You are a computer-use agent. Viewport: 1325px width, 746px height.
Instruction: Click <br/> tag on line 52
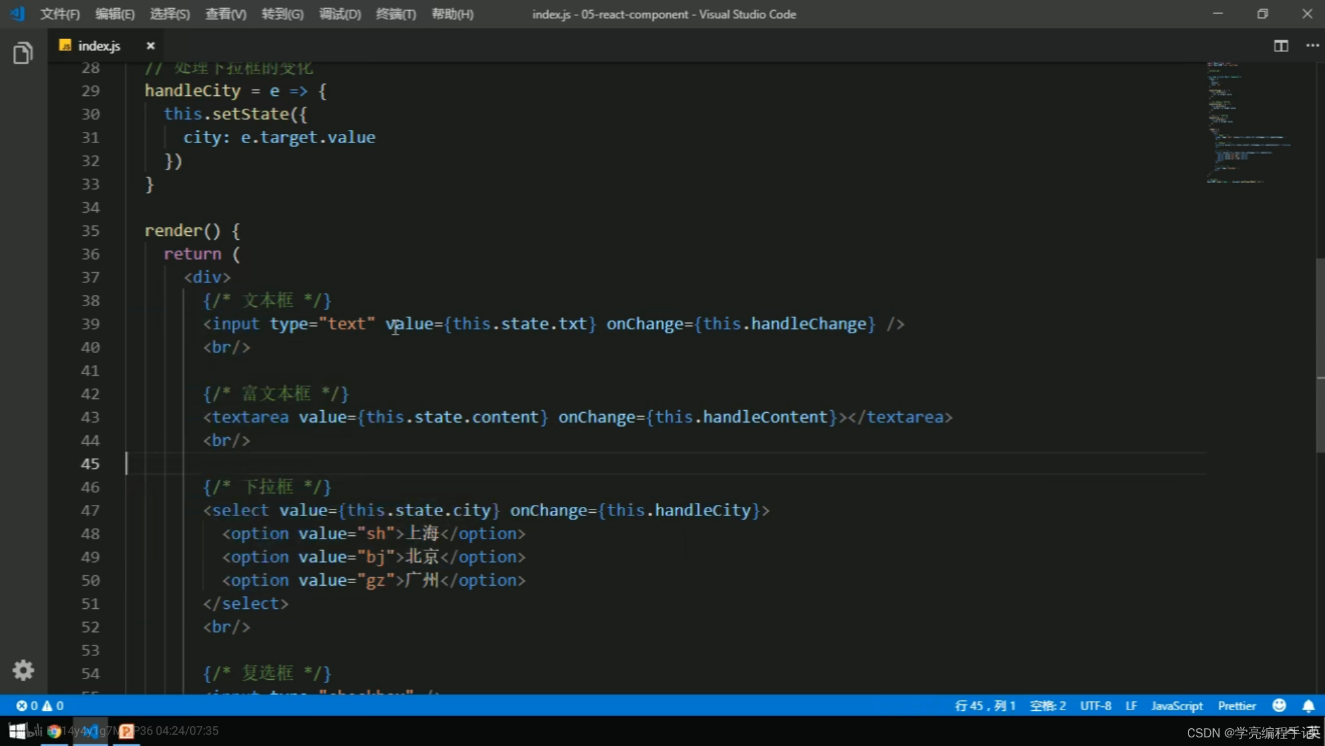click(227, 627)
